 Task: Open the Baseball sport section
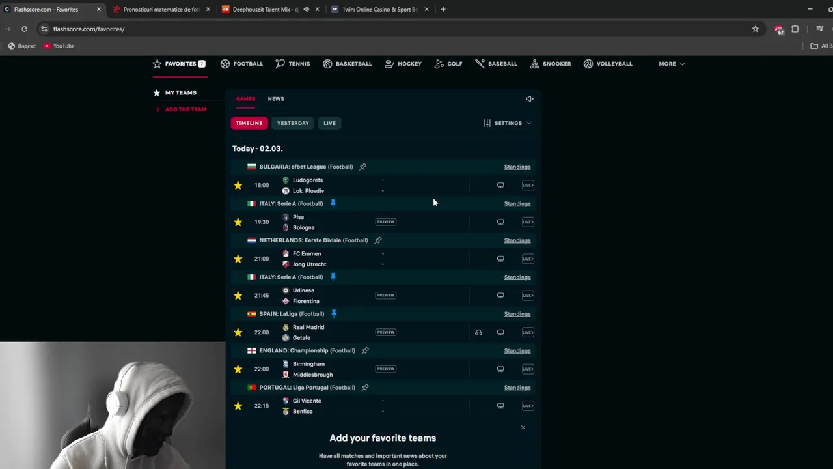point(496,64)
